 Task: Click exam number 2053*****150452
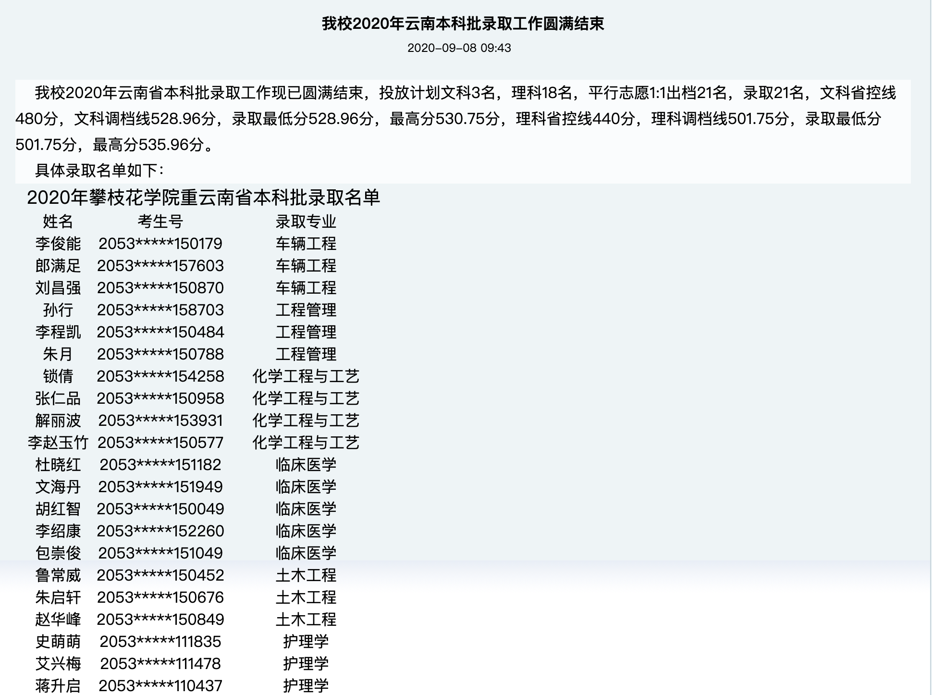160,575
